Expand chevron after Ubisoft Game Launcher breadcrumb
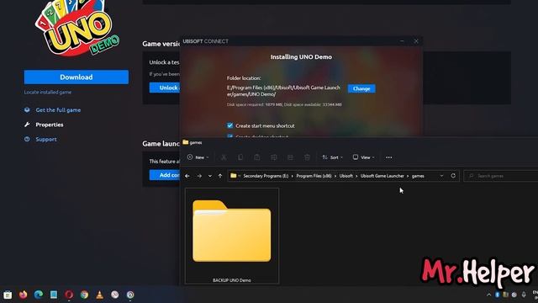 (x=408, y=176)
